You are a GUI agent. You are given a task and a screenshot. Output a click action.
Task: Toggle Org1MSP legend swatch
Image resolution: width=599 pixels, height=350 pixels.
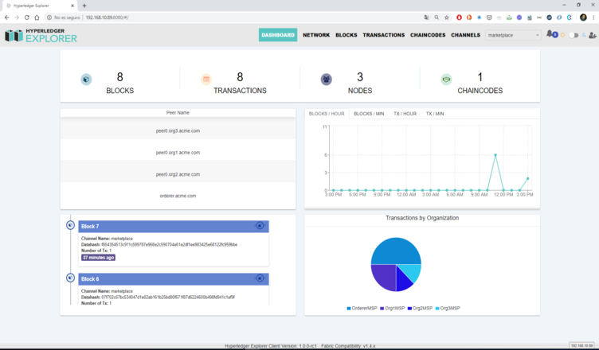(x=382, y=309)
